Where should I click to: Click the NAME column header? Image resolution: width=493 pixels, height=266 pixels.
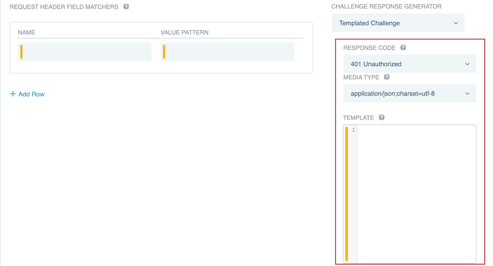click(27, 33)
